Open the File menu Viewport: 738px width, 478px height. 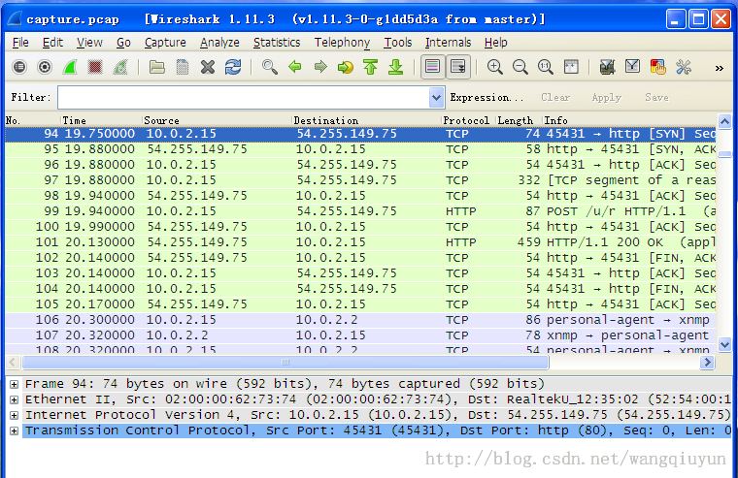20,43
